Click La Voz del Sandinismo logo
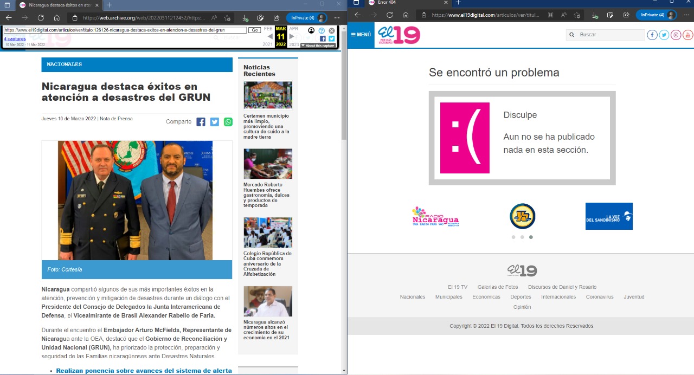Viewport: 694px width, 375px height. pos(609,216)
